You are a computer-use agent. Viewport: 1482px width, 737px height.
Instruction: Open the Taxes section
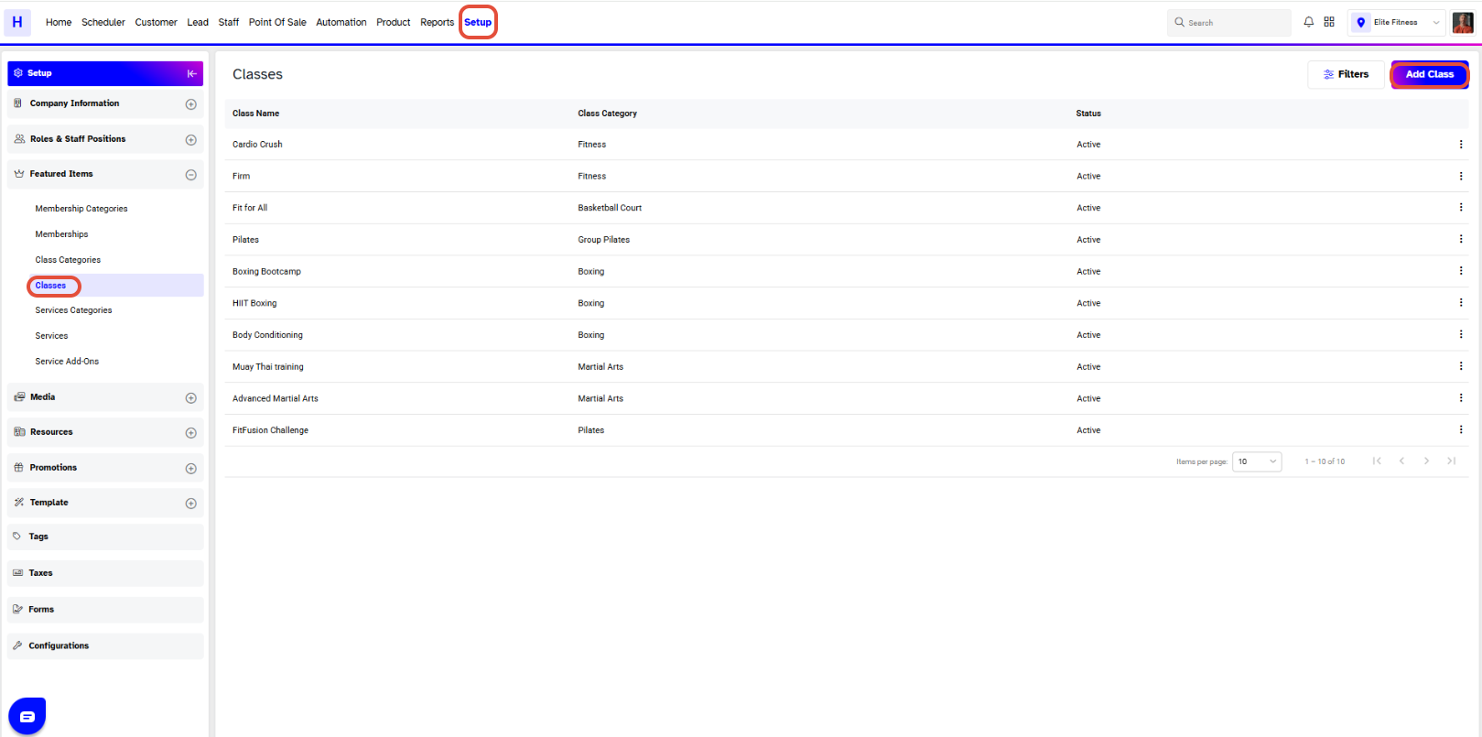click(105, 573)
